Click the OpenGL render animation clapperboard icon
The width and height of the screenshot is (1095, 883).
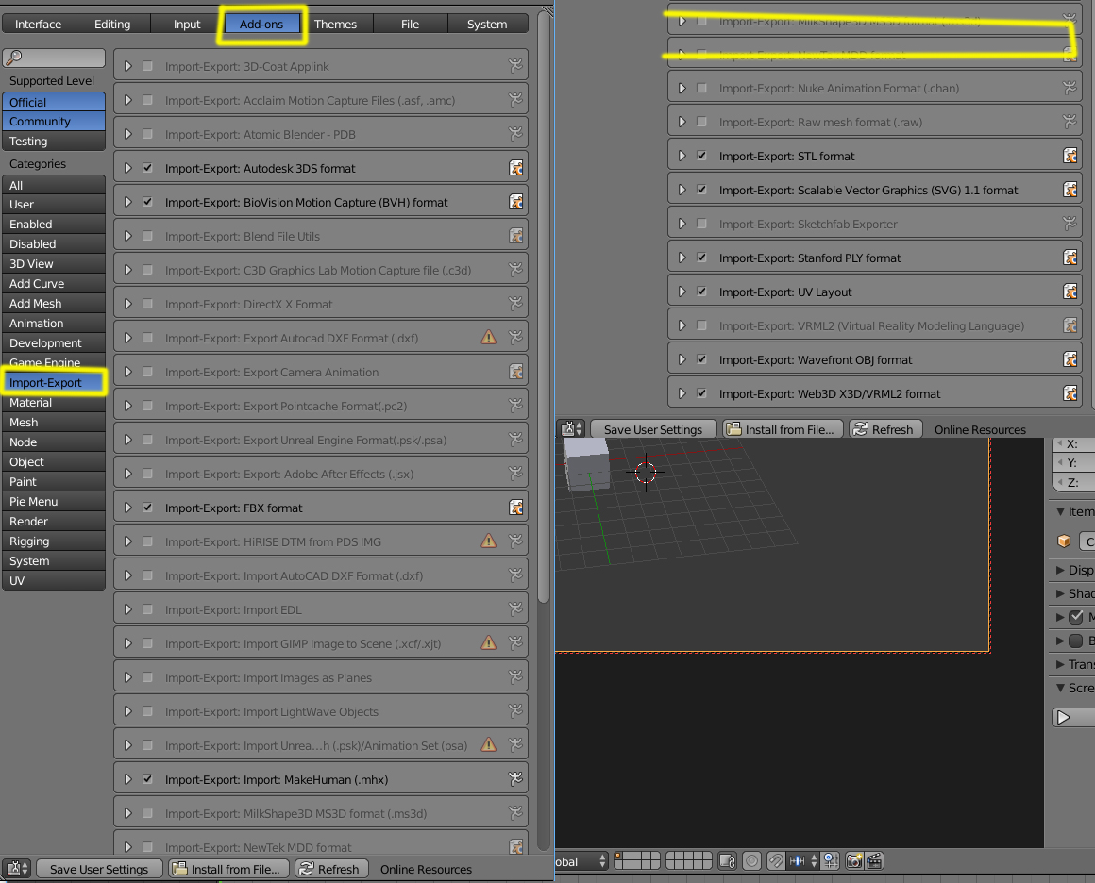click(874, 861)
